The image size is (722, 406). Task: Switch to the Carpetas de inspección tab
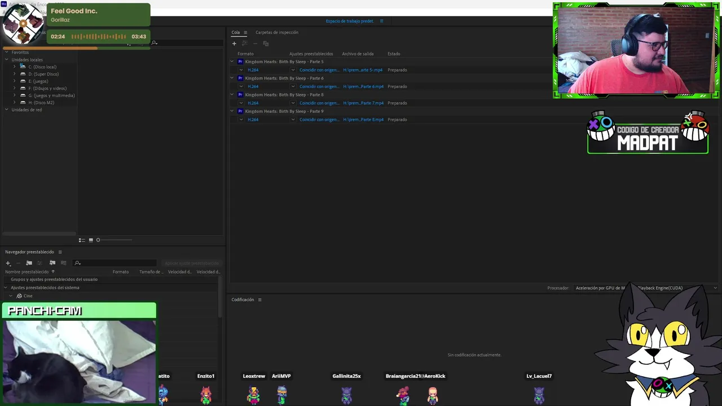(x=277, y=33)
